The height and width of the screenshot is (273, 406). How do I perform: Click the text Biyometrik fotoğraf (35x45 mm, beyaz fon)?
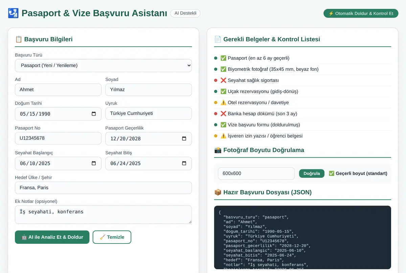coord(273,69)
